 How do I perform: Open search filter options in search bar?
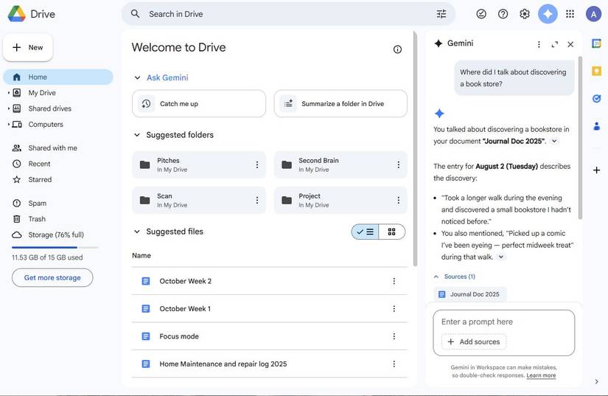click(x=441, y=14)
